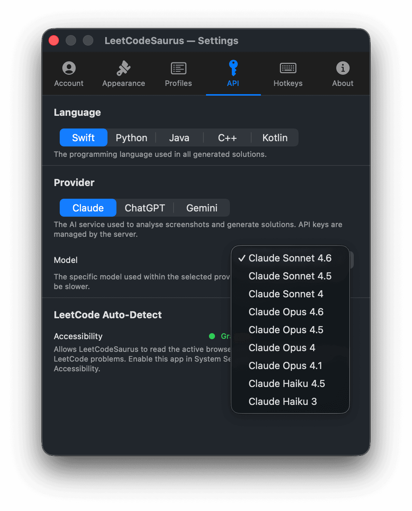412x511 pixels.
Task: Select C++ as the language
Action: tap(227, 137)
